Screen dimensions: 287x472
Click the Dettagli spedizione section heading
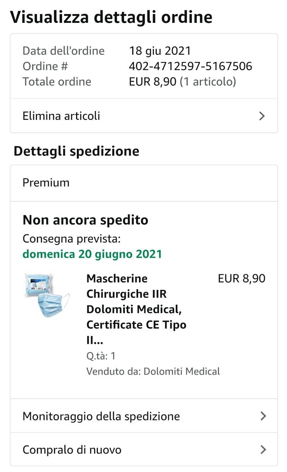click(76, 151)
